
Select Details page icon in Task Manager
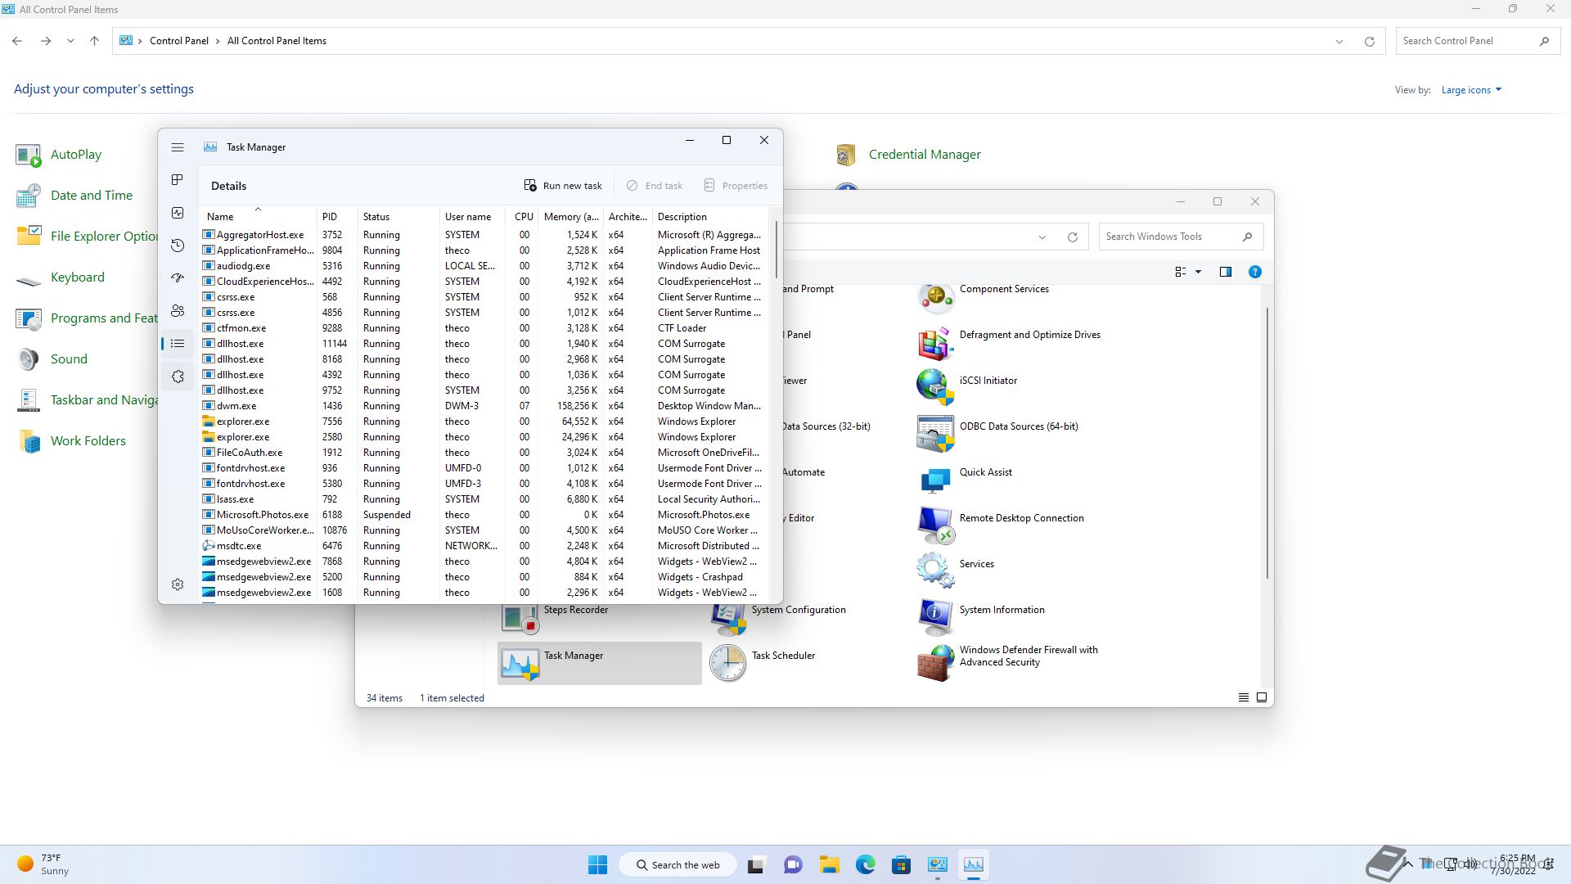tap(178, 344)
